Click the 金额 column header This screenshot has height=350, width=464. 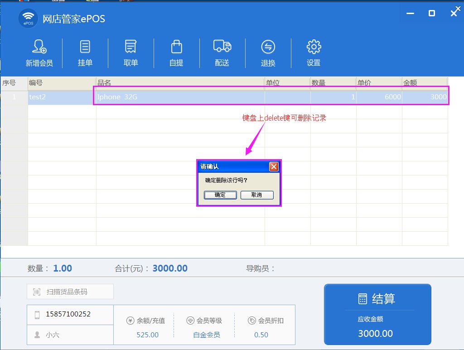424,83
